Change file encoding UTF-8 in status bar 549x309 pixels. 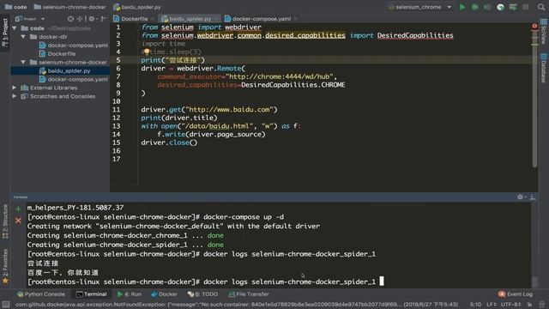(511, 305)
